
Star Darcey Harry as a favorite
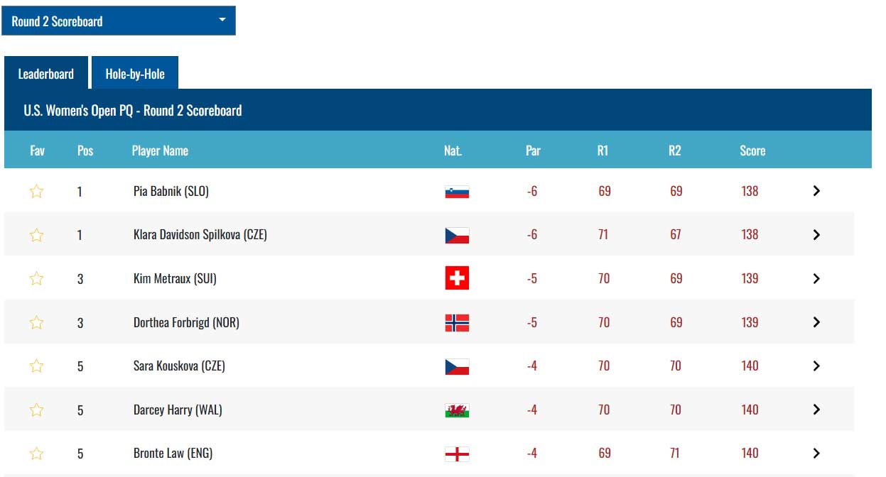[36, 410]
